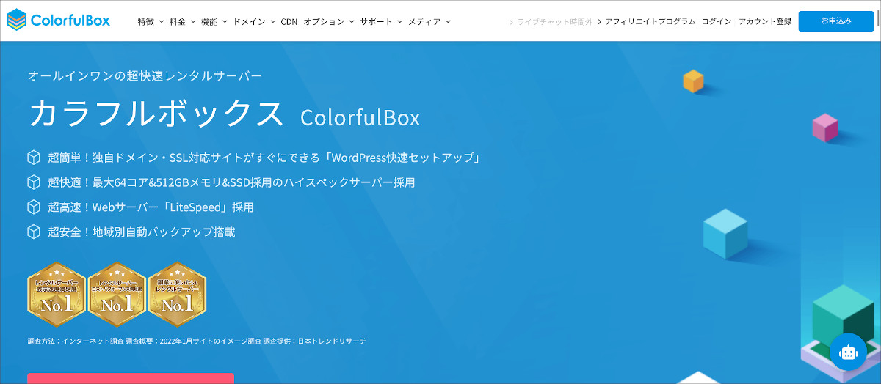Screen dimensions: 881x384
Task: Expand the メディア dropdown menu
Action: (x=429, y=21)
